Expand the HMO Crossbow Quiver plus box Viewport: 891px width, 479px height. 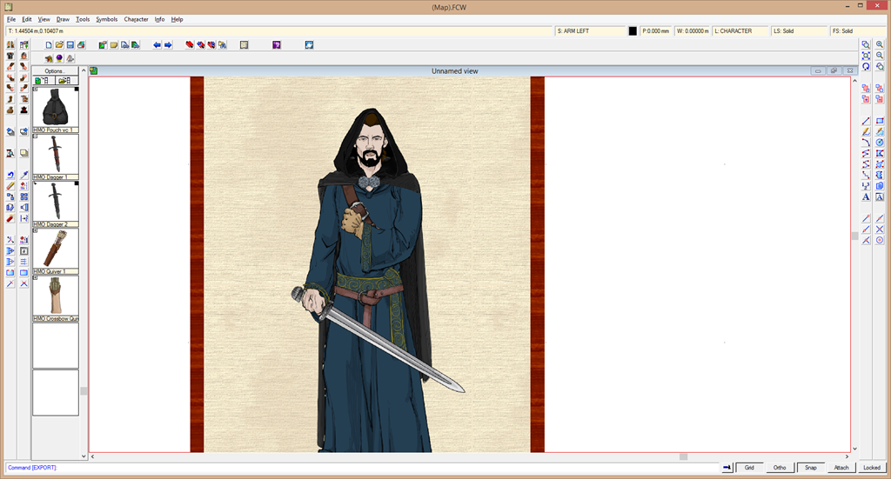click(x=35, y=277)
